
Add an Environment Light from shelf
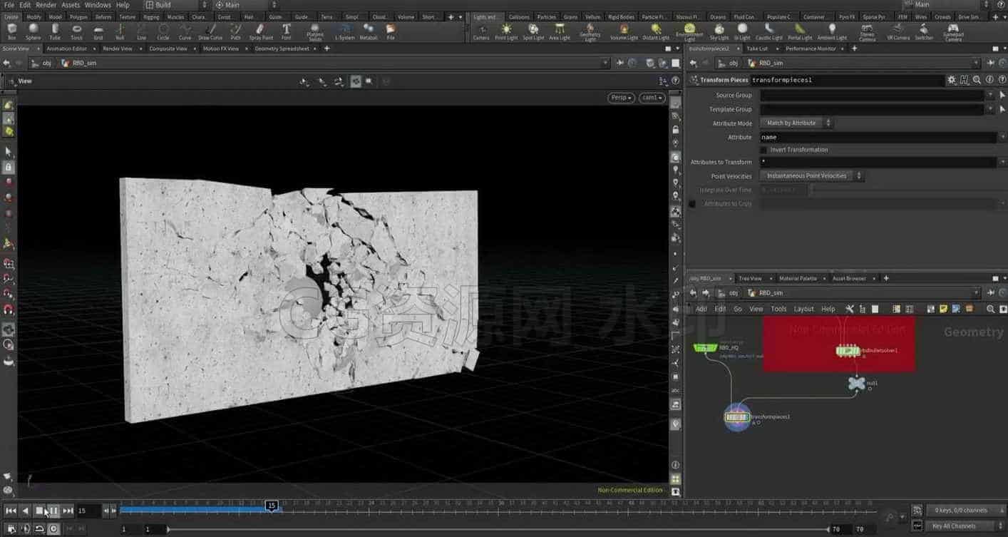(x=689, y=32)
